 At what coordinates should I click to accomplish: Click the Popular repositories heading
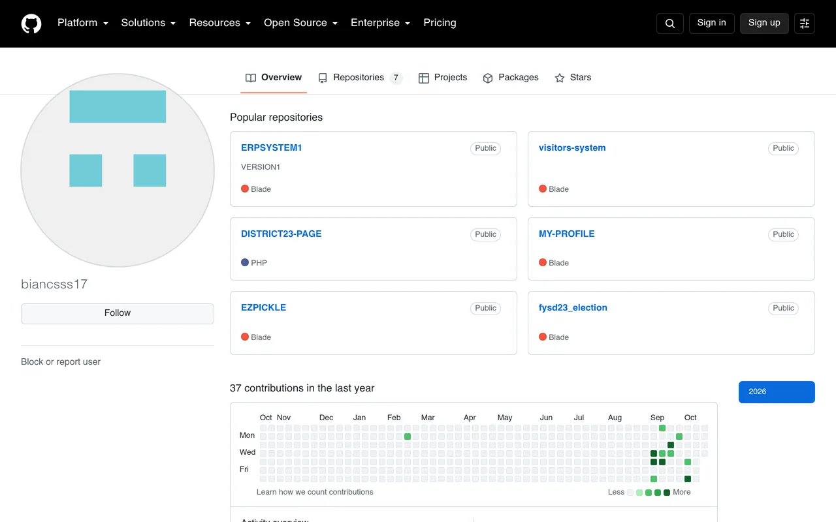click(276, 117)
